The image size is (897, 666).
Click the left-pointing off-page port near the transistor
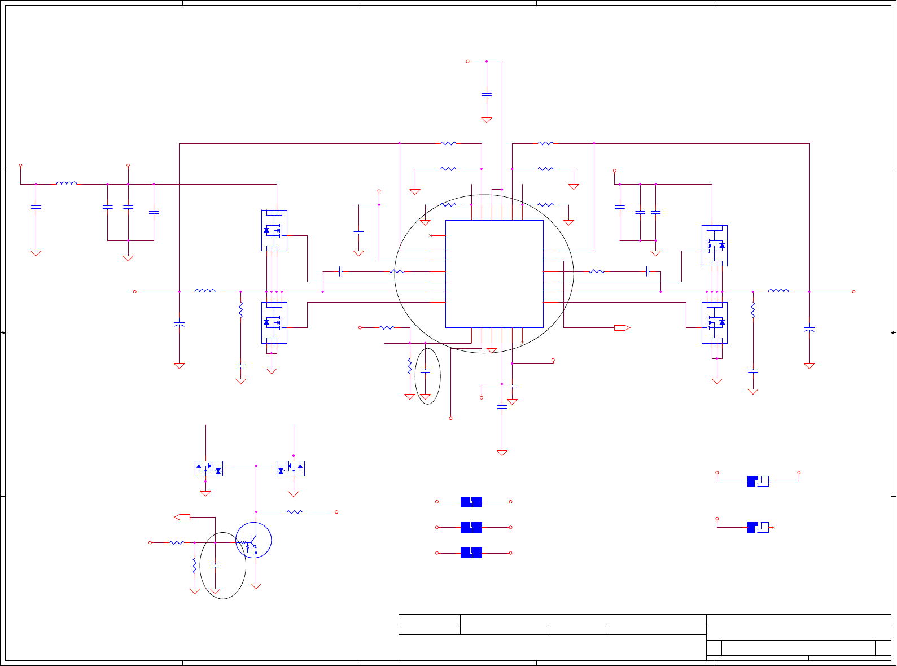pos(182,517)
